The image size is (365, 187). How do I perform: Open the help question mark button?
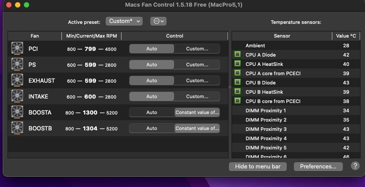click(x=355, y=166)
